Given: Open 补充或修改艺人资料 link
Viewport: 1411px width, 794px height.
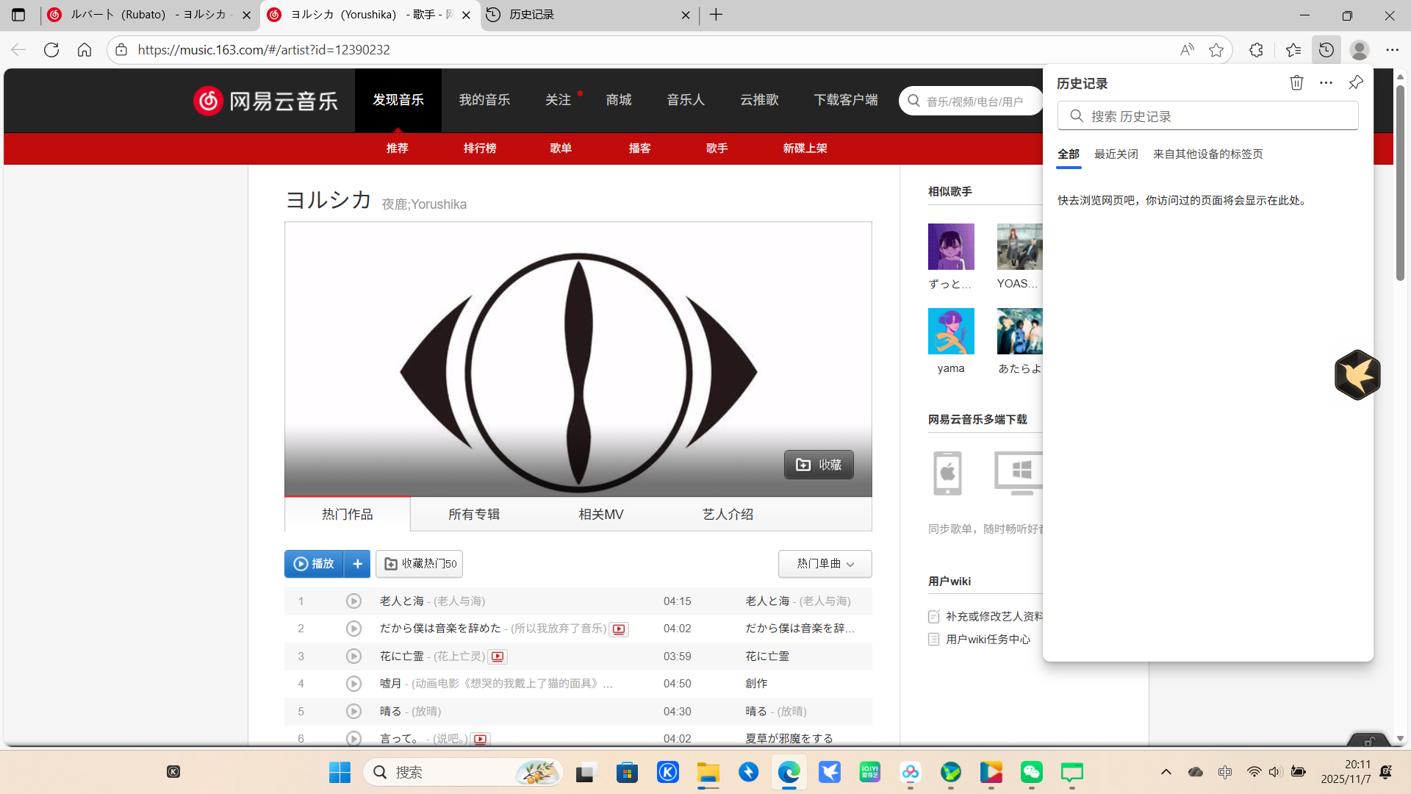Looking at the screenshot, I should point(994,617).
